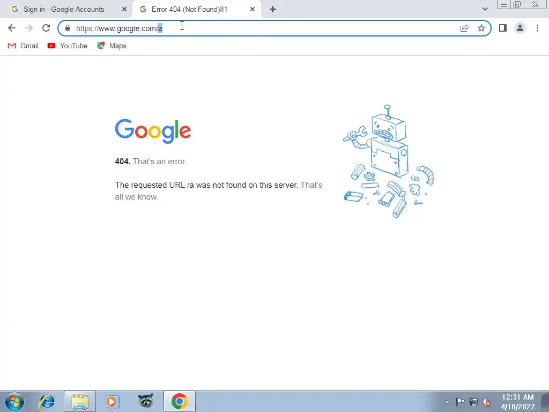Click Show Desktop strip at taskbar end
Image resolution: width=549 pixels, height=412 pixels.
coord(545,401)
